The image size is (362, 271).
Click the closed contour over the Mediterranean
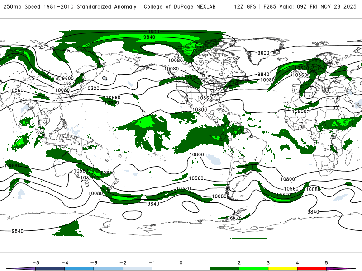click(310, 93)
